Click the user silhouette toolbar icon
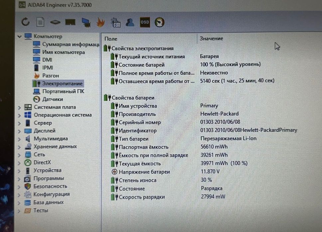 130,22
